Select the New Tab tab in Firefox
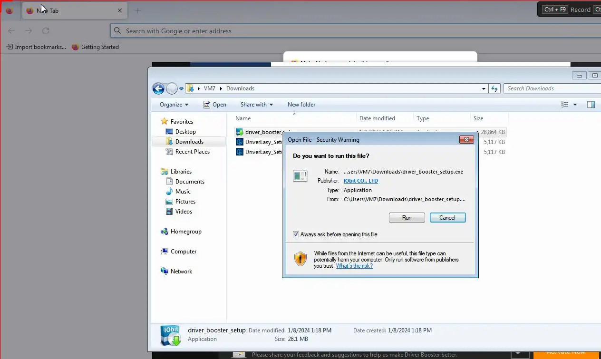601x359 pixels. [x=75, y=10]
